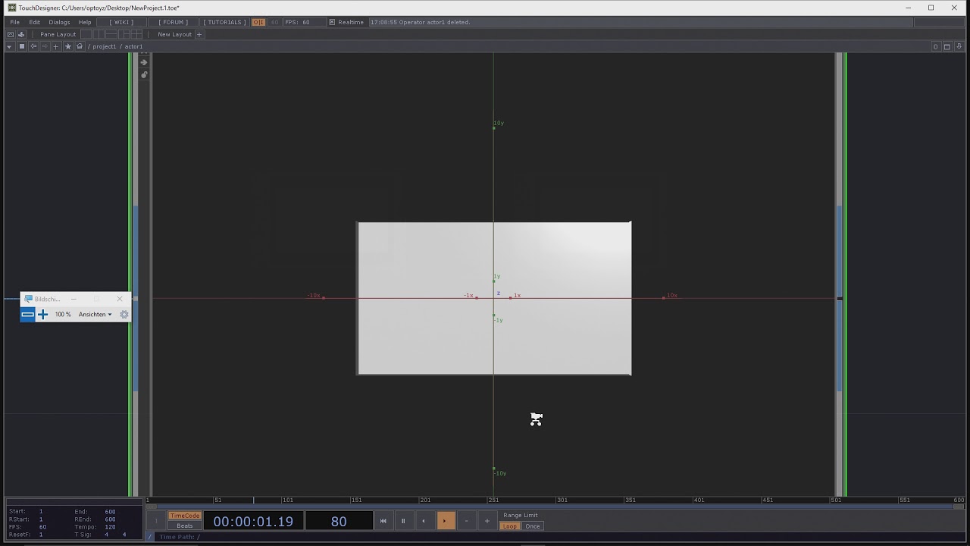Viewport: 970px width, 546px height.
Task: Click the star bookmark icon
Action: 68,46
